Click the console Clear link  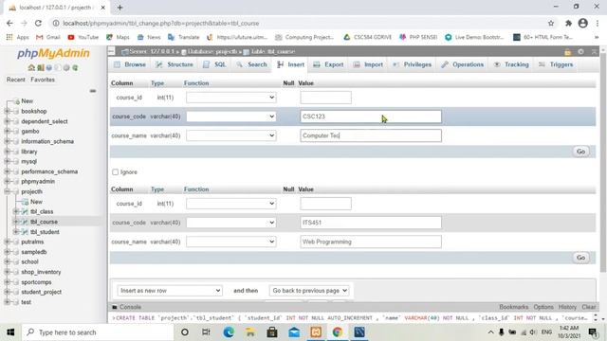(x=588, y=307)
